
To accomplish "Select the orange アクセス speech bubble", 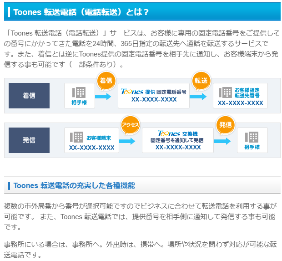I will [x=130, y=125].
